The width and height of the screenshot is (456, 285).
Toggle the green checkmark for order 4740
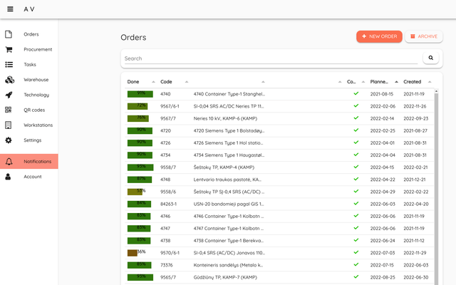[x=356, y=93]
